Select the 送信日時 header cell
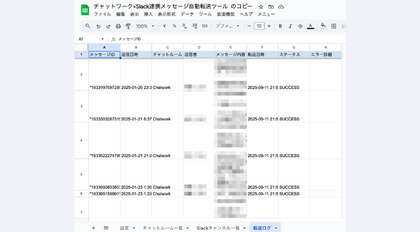The width and height of the screenshot is (420, 232). (x=136, y=55)
